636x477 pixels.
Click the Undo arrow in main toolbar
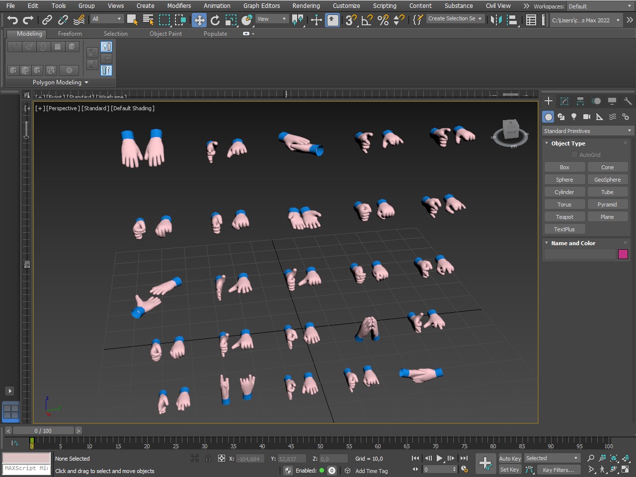[x=12, y=20]
